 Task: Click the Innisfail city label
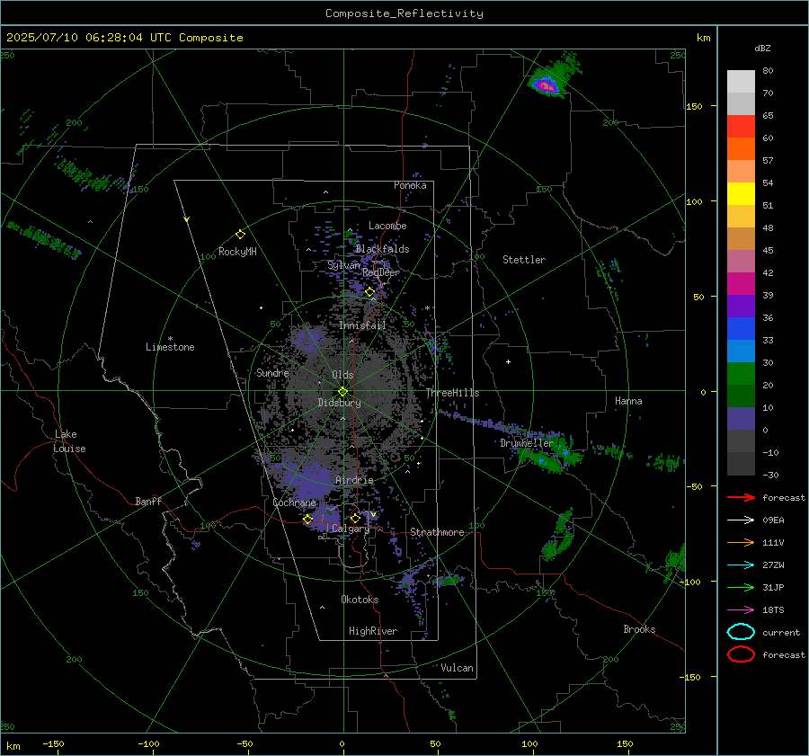pos(362,325)
